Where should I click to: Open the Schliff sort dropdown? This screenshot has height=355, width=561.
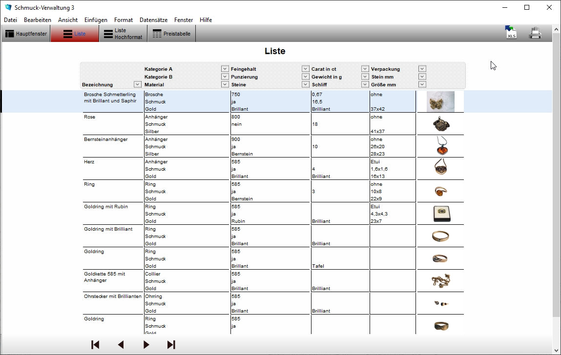[x=365, y=84]
